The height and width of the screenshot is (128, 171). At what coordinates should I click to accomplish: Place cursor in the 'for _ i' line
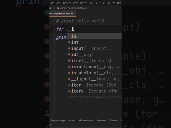85,29
